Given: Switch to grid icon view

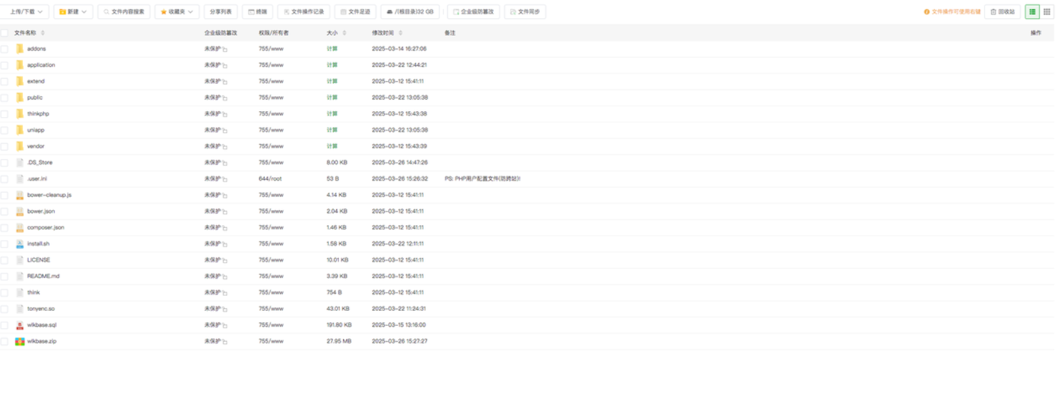Looking at the screenshot, I should (x=1047, y=12).
